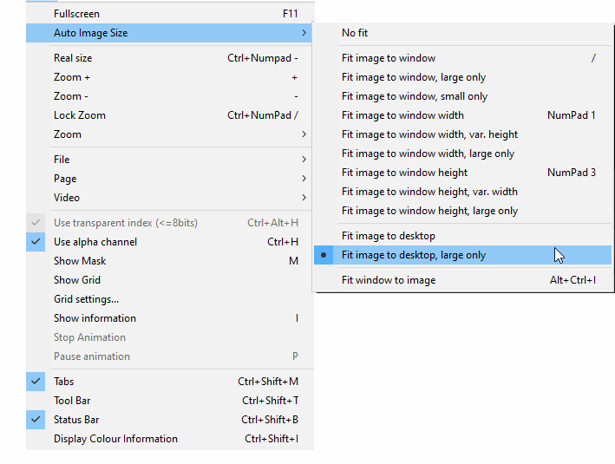The height and width of the screenshot is (464, 615).
Task: Open the Video submenu
Action: pyautogui.click(x=67, y=198)
